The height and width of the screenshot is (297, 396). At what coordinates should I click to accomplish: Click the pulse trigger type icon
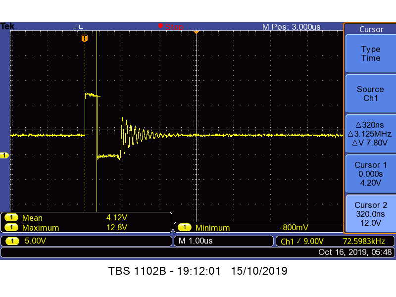tap(79, 27)
